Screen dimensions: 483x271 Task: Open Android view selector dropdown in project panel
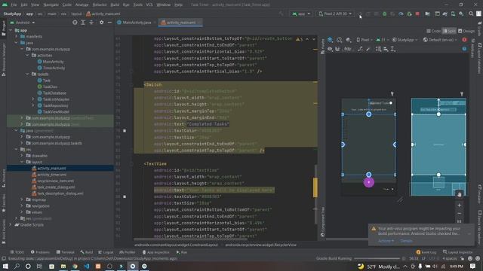coord(23,23)
